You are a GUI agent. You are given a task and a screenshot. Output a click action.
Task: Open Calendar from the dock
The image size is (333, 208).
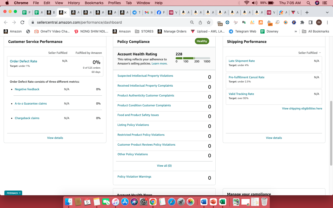(87, 202)
